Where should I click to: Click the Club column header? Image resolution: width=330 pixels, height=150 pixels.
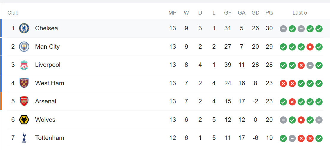pyautogui.click(x=13, y=13)
